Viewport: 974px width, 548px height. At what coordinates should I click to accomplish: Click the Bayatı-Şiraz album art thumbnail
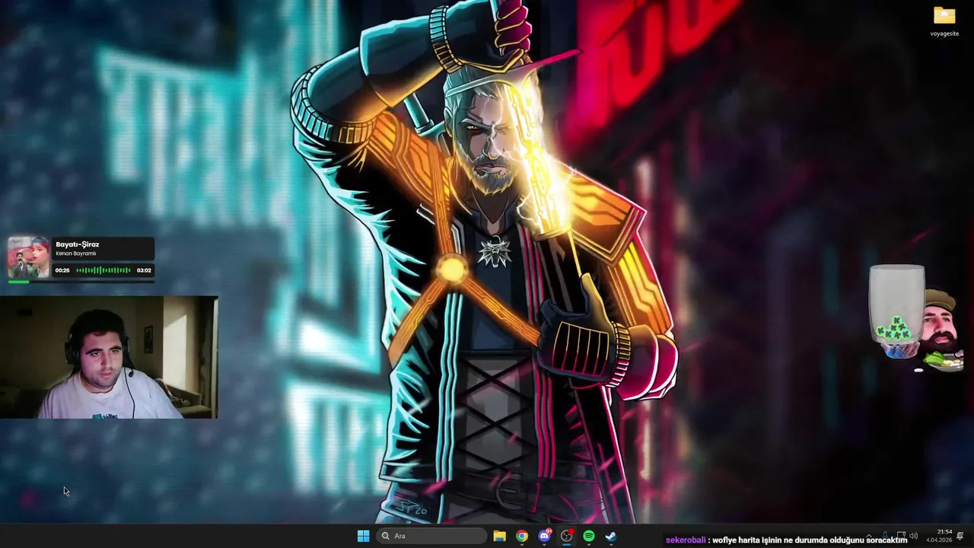pyautogui.click(x=29, y=257)
